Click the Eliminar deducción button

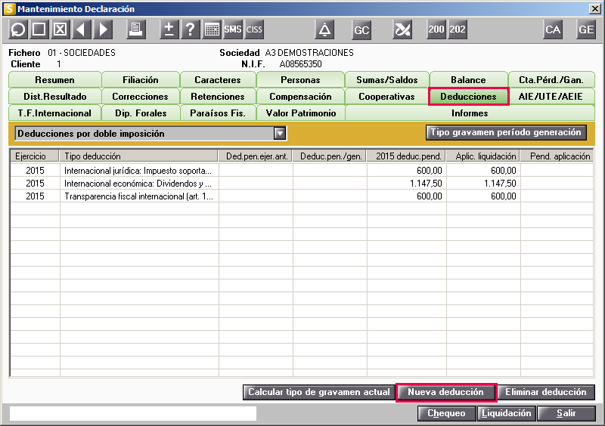click(x=545, y=392)
